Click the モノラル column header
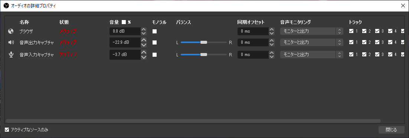The width and height of the screenshot is (409, 138). coord(159,22)
